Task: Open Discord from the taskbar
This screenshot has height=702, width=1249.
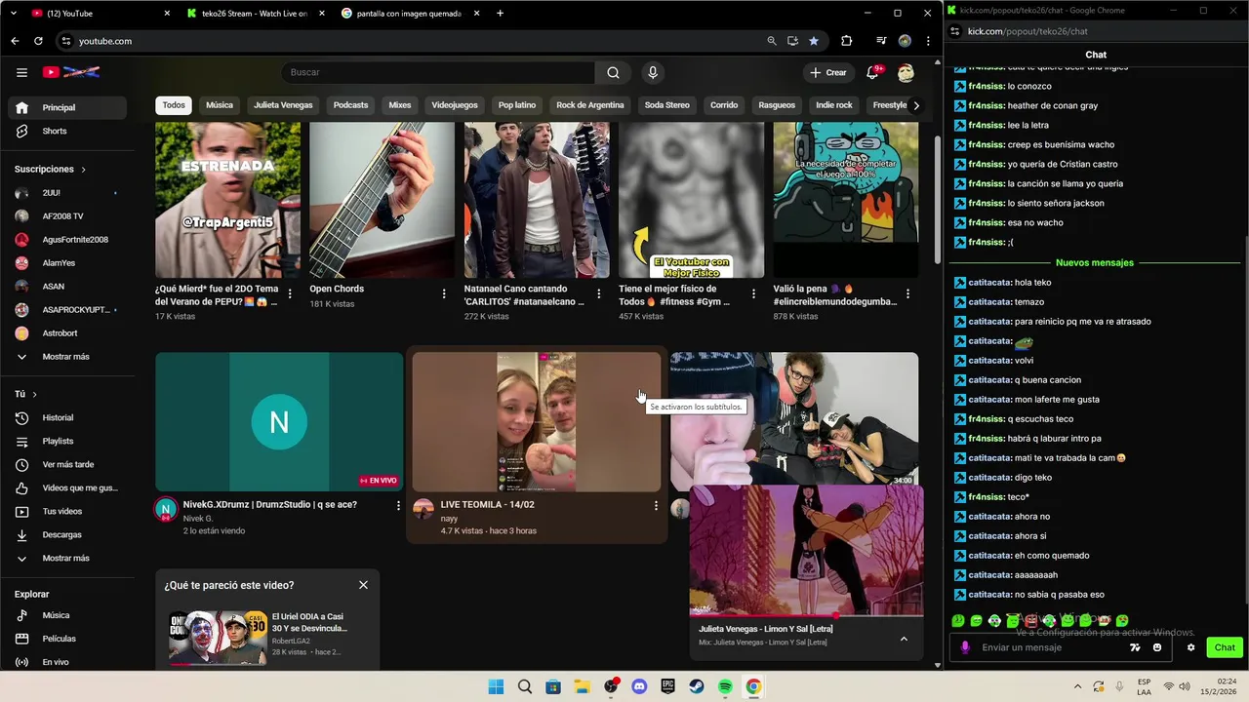Action: click(639, 686)
